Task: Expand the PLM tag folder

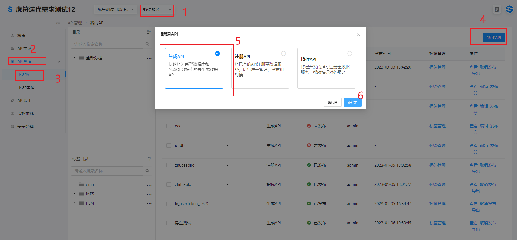Action: [74, 203]
